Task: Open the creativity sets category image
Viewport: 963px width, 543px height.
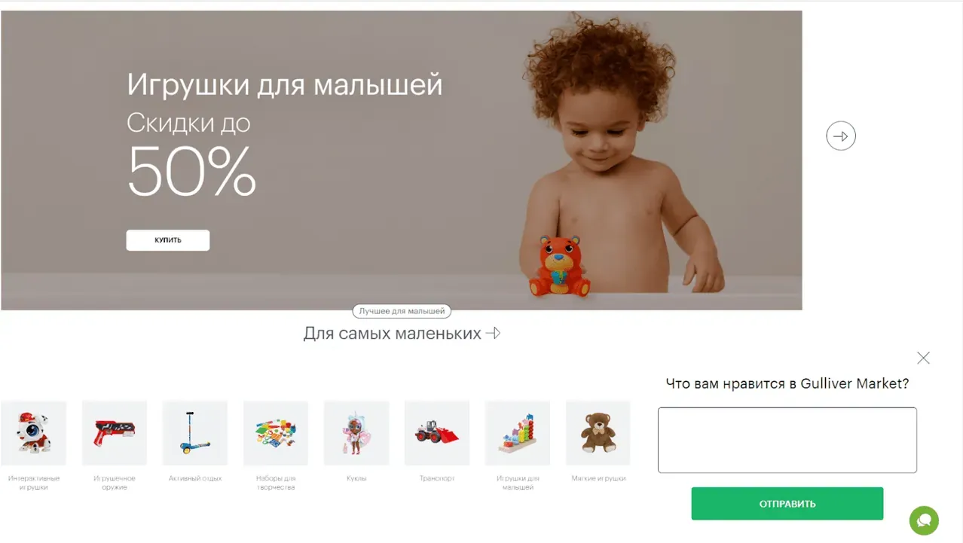Action: pyautogui.click(x=276, y=433)
